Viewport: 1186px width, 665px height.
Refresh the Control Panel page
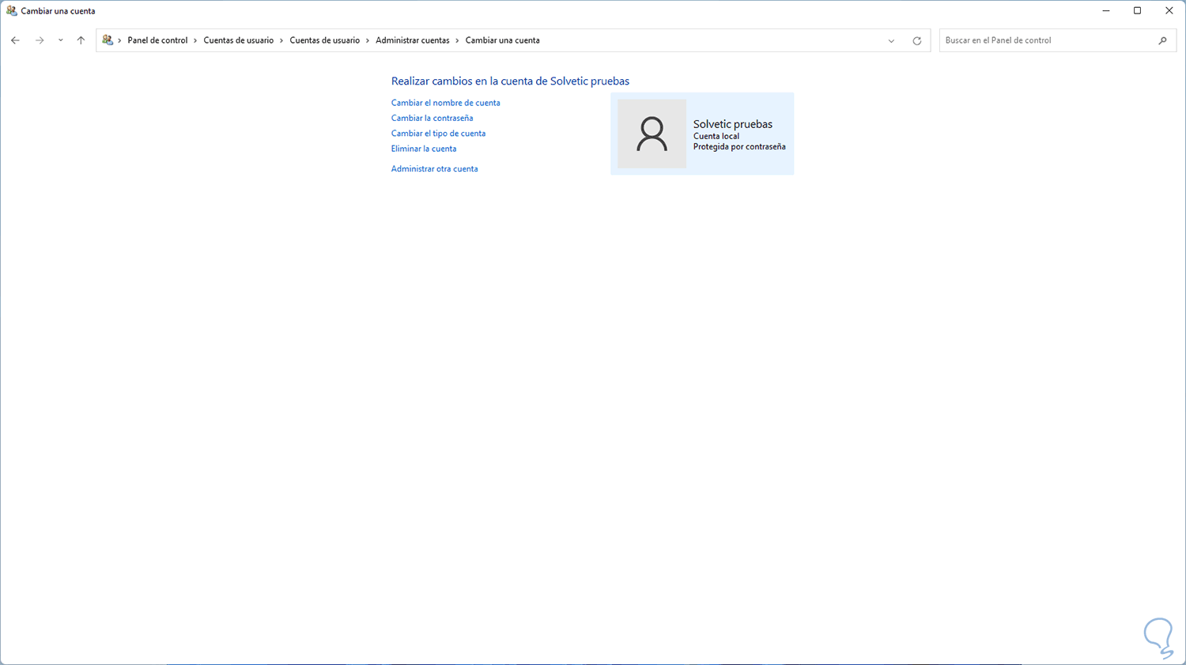[x=917, y=41]
